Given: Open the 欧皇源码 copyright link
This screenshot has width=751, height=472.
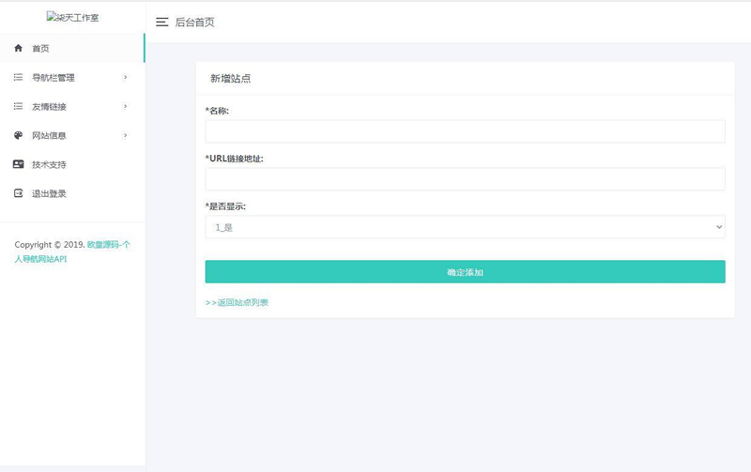Looking at the screenshot, I should click(109, 244).
